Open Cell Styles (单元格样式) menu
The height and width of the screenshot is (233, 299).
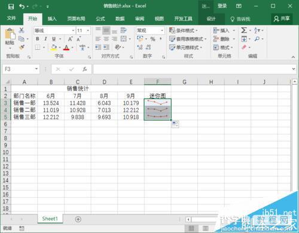[x=185, y=47]
